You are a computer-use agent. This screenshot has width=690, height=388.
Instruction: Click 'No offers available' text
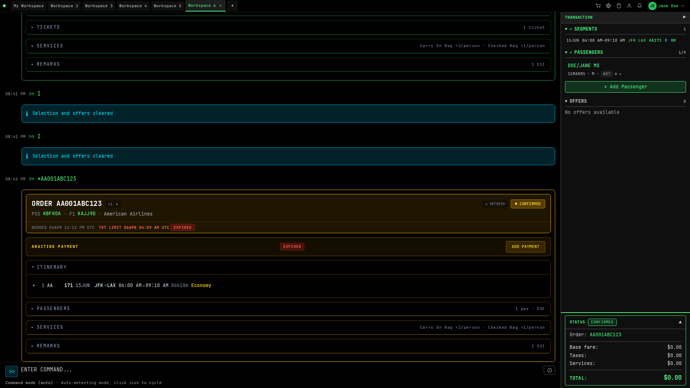[592, 112]
